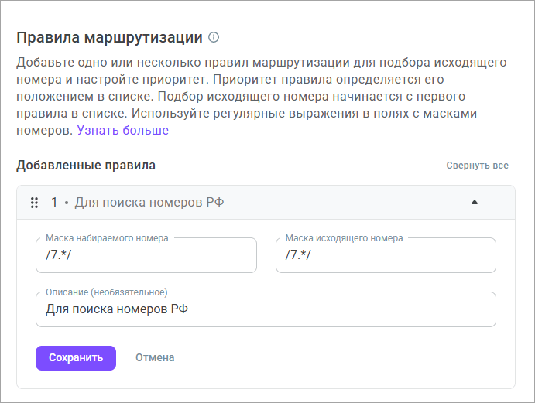The height and width of the screenshot is (403, 535).
Task: Click the /7.*/ value in outgoing mask
Action: [x=297, y=256]
